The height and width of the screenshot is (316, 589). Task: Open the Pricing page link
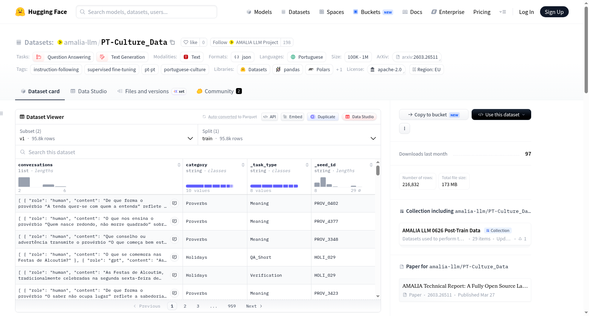(482, 12)
